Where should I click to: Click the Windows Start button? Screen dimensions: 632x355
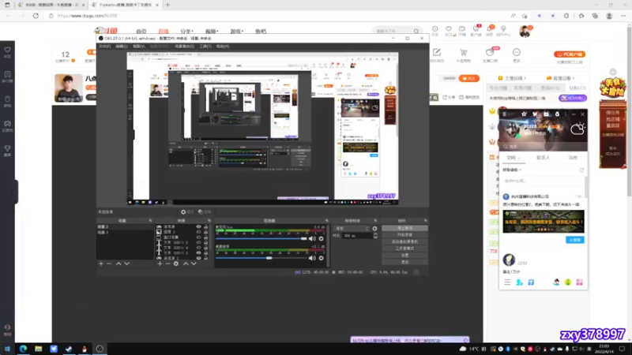tap(7, 349)
